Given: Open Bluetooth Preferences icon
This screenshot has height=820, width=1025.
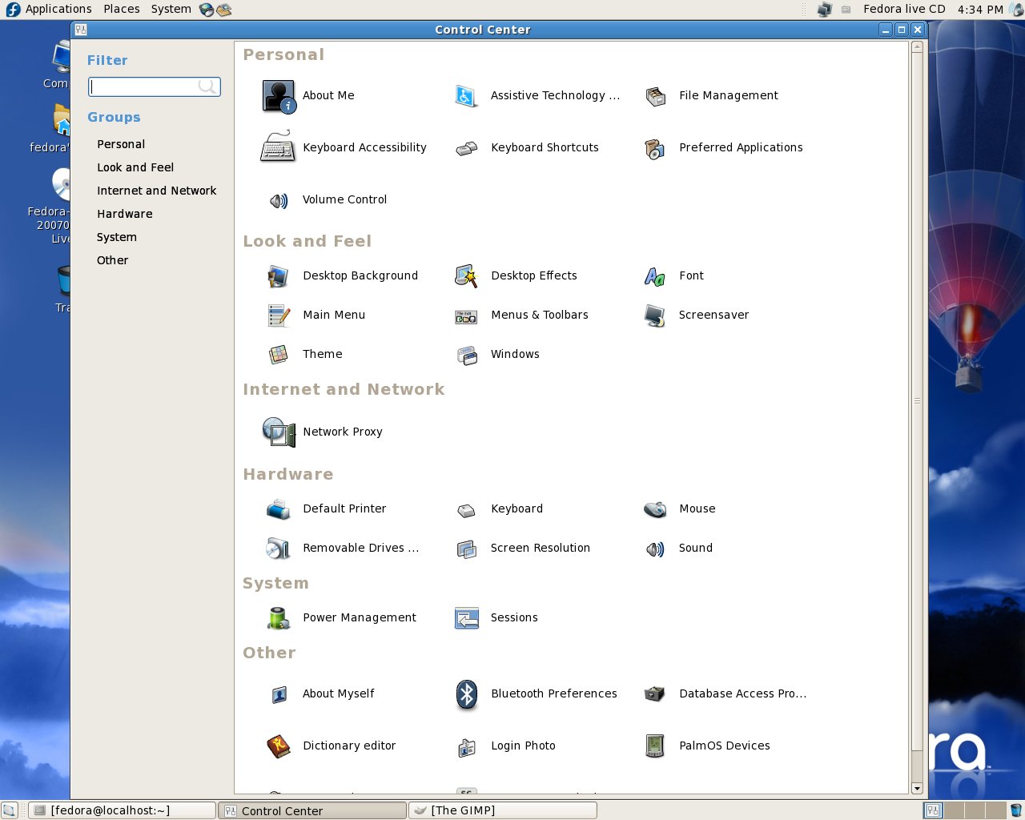Looking at the screenshot, I should click(x=467, y=694).
